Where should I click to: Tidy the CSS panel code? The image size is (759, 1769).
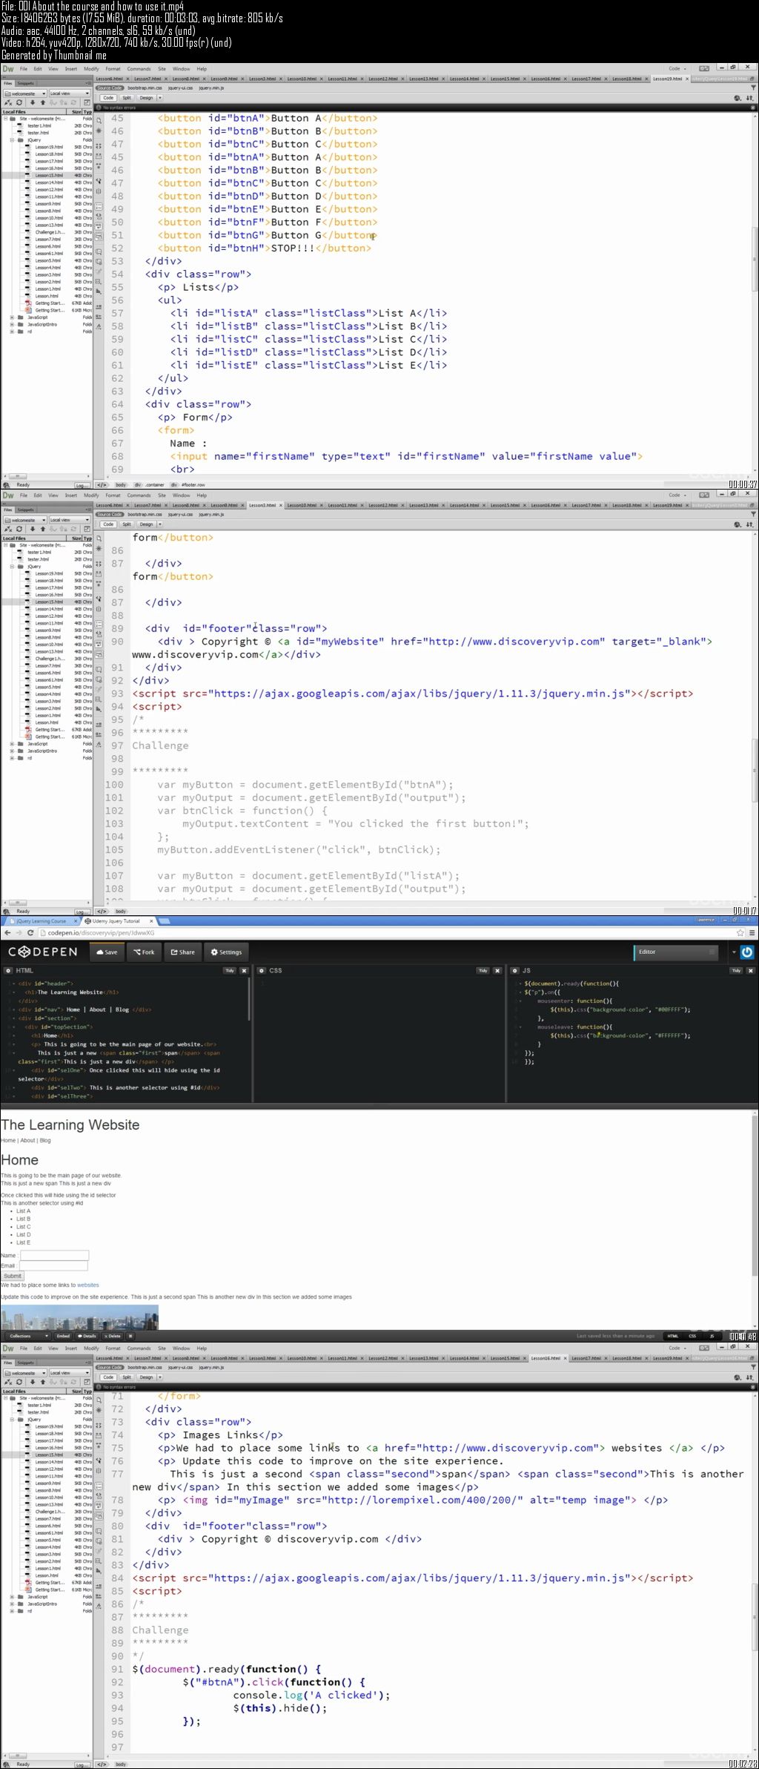483,970
